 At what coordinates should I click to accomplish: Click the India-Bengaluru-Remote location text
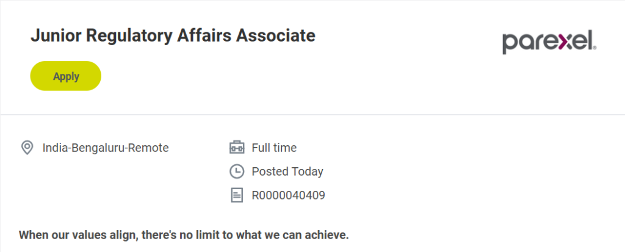click(x=106, y=148)
